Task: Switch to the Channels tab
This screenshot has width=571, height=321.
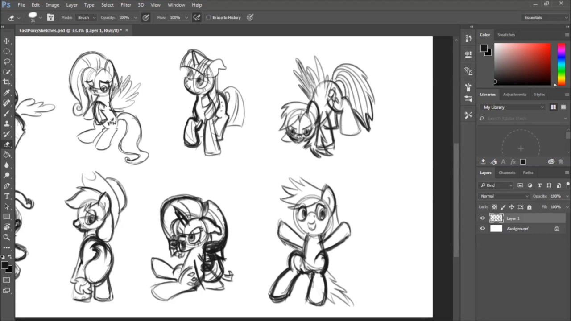Action: (507, 173)
